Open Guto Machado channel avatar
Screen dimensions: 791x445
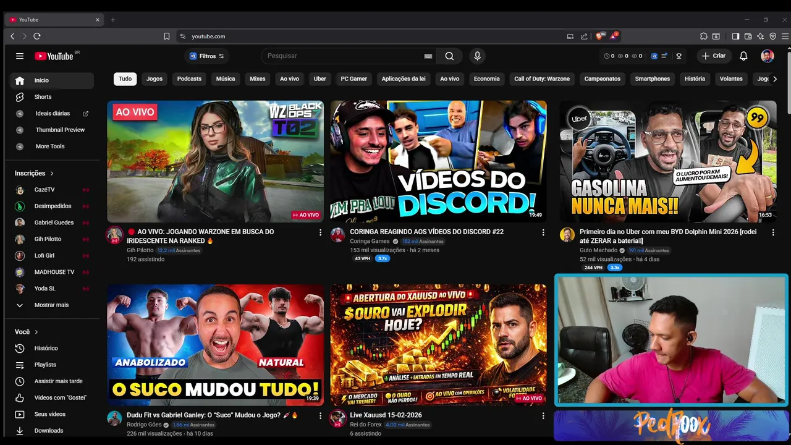tap(567, 235)
